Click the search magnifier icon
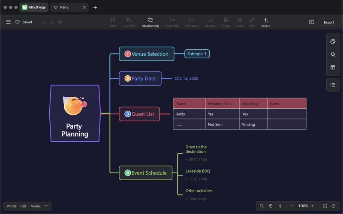The image size is (343, 214). coord(262,206)
